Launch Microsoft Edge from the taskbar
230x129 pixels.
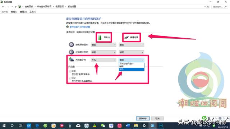[x=37, y=126]
